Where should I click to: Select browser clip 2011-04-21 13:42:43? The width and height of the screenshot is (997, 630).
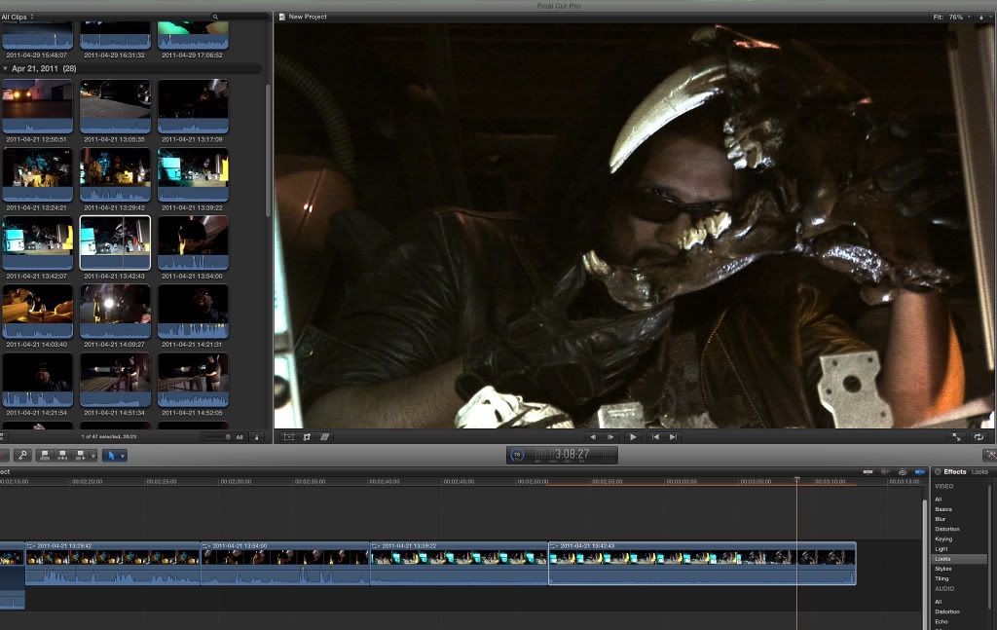coord(115,242)
